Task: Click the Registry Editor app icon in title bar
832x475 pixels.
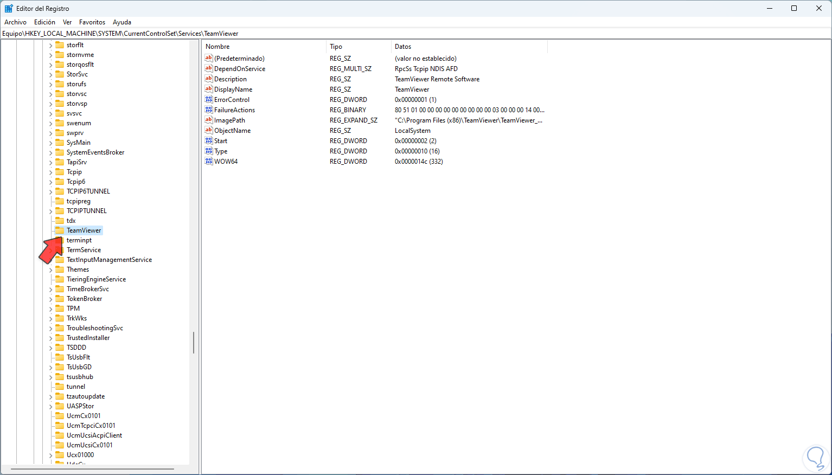Action: click(9, 8)
